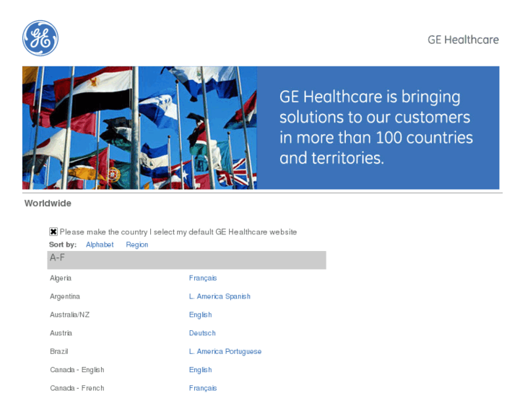Open Français for Canada - French
525x393 pixels.
point(203,388)
